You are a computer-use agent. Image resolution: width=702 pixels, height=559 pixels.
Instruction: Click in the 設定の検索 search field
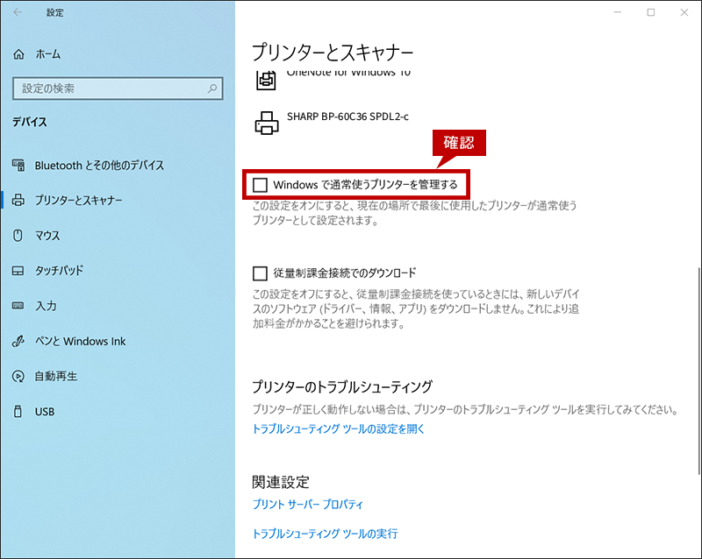click(105, 88)
